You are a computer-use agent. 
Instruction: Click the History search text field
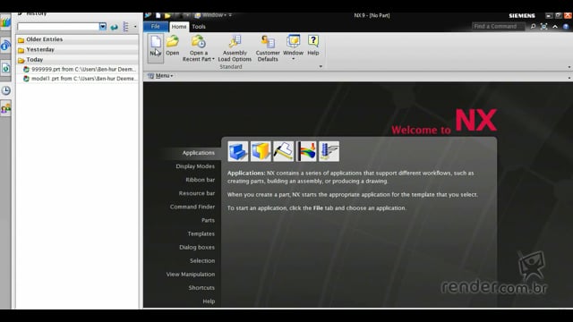point(58,27)
